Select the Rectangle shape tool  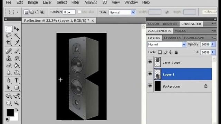pyautogui.click(x=16, y=87)
